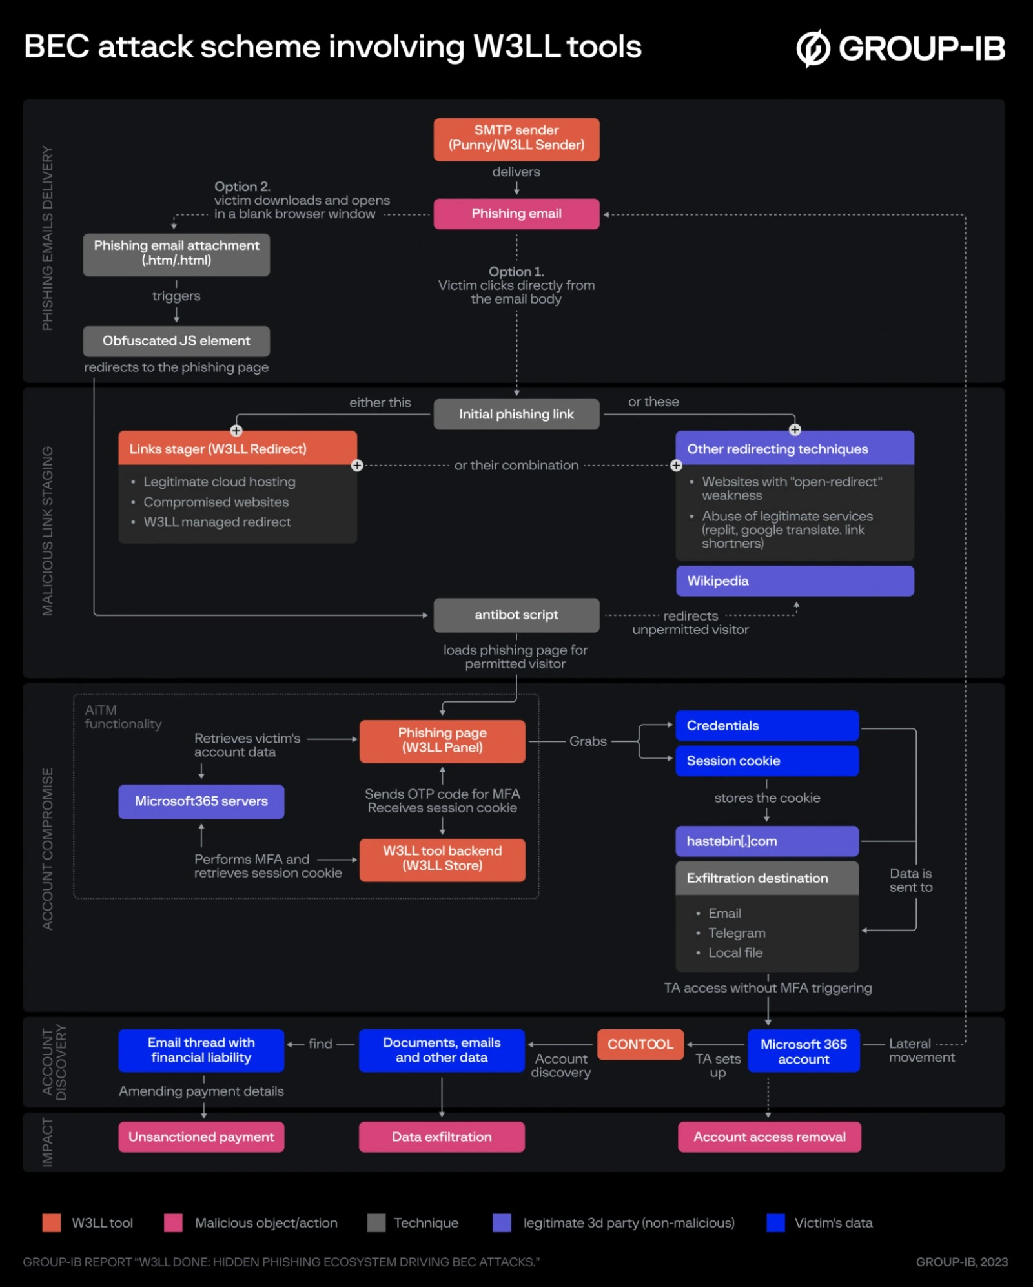Click the CONTOOL box
This screenshot has width=1033, height=1287.
[640, 1044]
